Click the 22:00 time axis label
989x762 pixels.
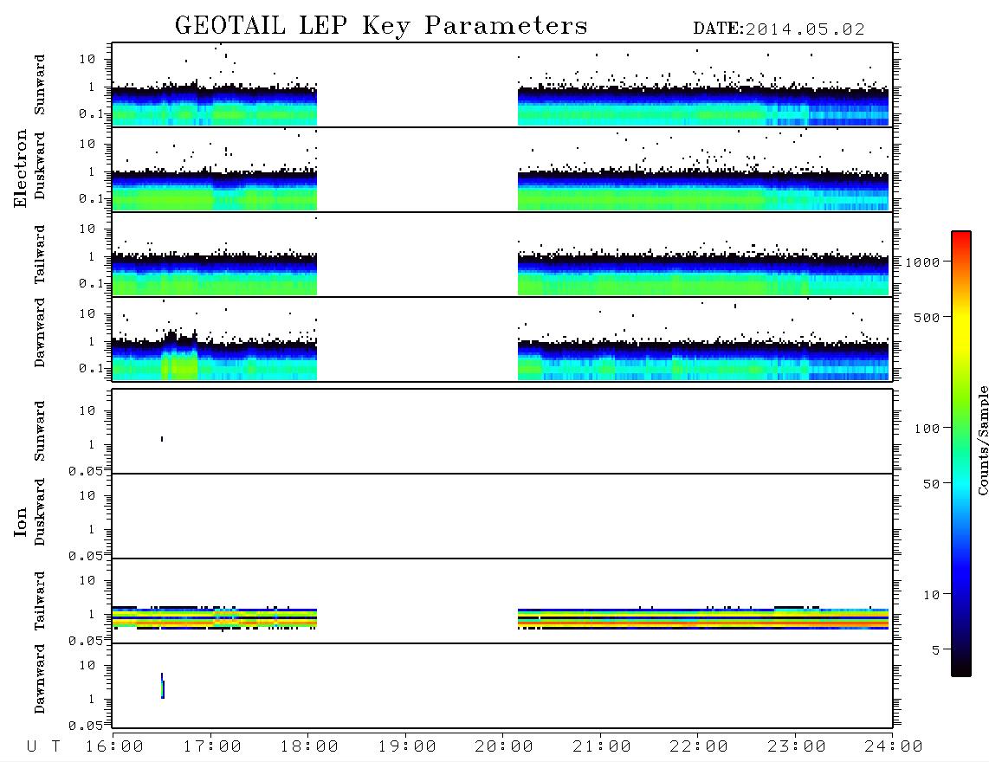tap(699, 747)
